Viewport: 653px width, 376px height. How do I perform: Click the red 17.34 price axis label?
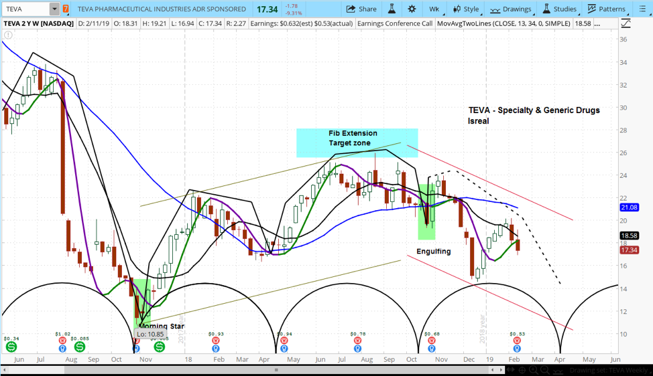tap(629, 250)
